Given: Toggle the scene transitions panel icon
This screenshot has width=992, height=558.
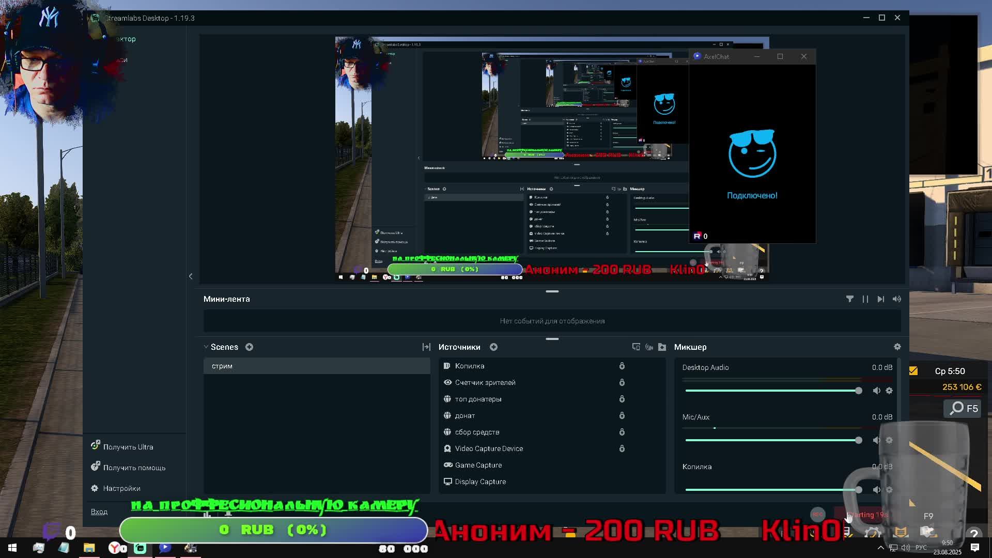Looking at the screenshot, I should [426, 347].
